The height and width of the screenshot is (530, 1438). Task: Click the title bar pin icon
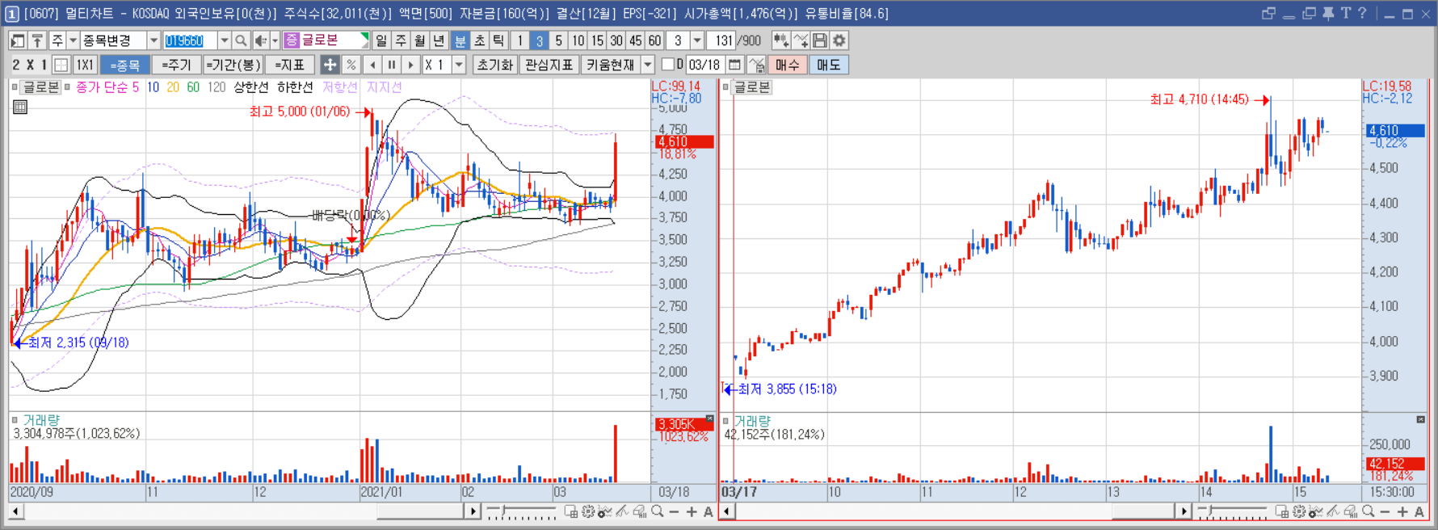point(1328,13)
